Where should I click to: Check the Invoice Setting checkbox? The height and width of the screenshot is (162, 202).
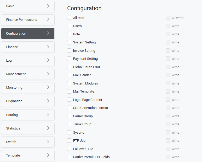coord(69,50)
